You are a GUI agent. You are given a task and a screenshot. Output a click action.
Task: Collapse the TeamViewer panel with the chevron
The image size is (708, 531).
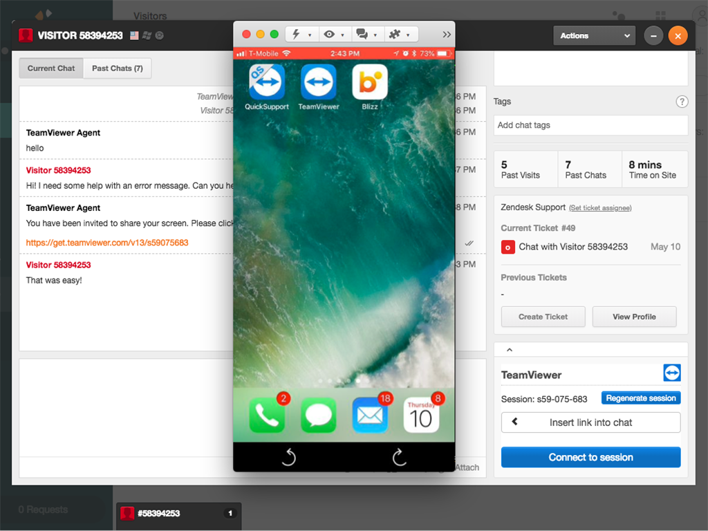click(510, 349)
